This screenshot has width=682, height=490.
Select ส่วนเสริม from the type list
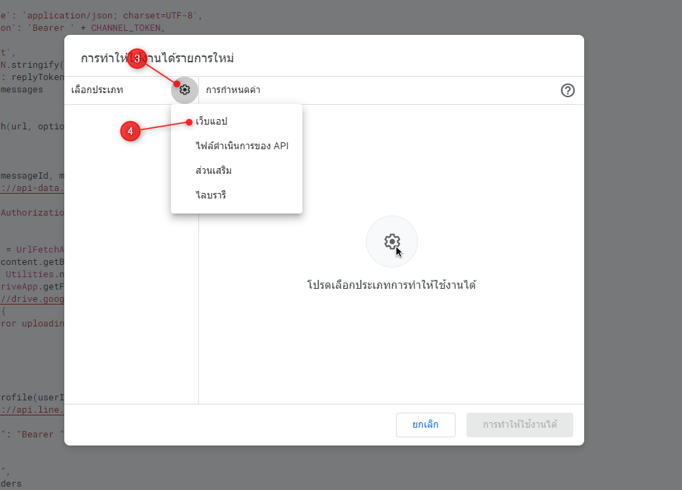213,170
